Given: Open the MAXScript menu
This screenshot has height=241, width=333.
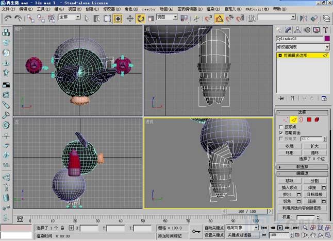Looking at the screenshot, I should pyautogui.click(x=257, y=9).
